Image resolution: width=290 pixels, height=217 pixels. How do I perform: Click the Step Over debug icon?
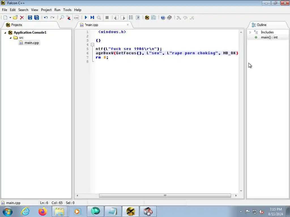[185, 18]
